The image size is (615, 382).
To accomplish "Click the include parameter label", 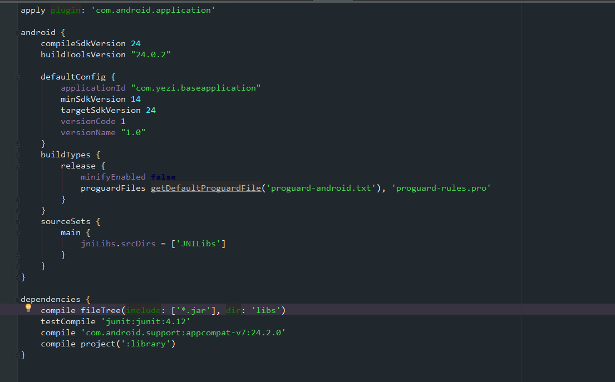I will 143,310.
